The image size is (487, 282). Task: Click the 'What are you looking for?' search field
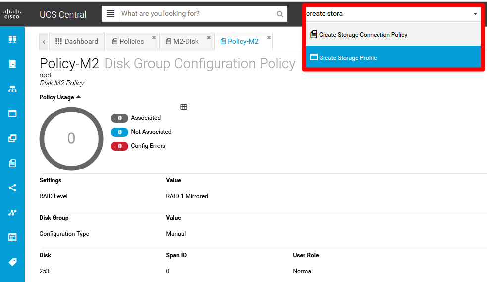[197, 14]
